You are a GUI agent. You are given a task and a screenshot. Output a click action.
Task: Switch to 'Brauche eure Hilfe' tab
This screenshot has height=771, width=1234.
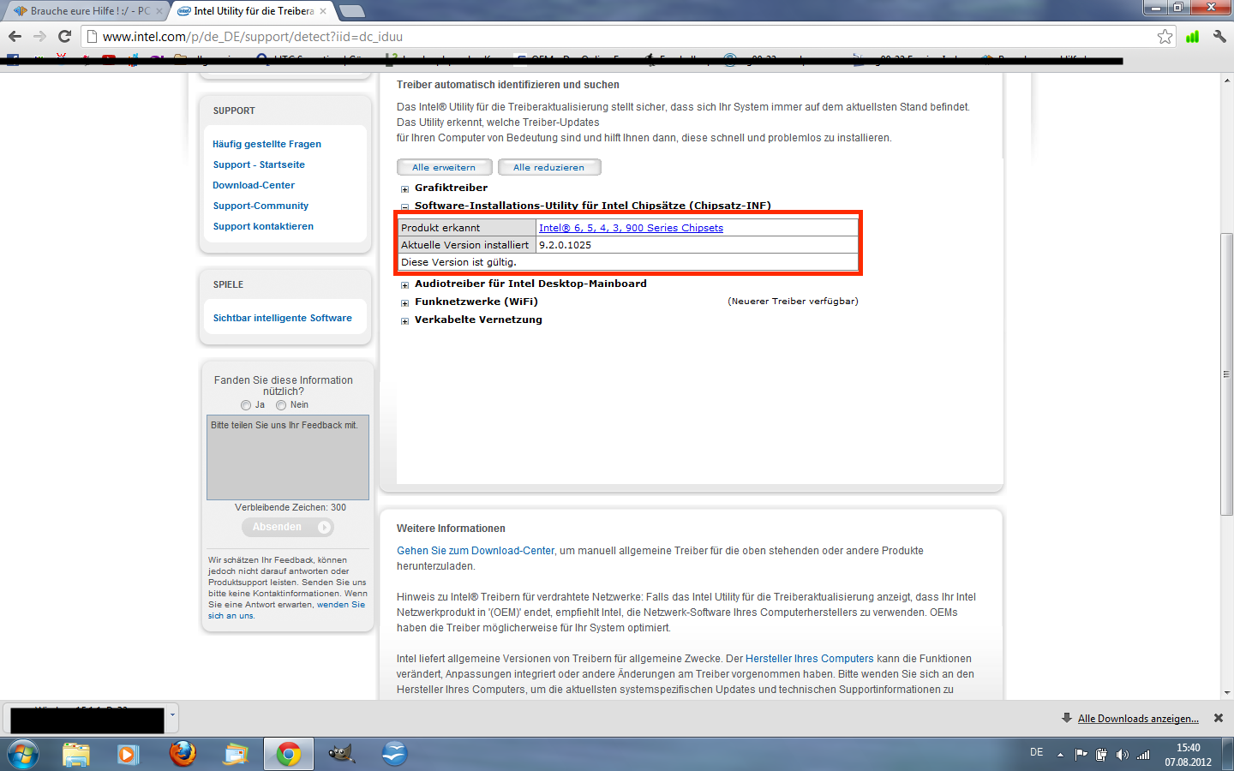point(84,11)
